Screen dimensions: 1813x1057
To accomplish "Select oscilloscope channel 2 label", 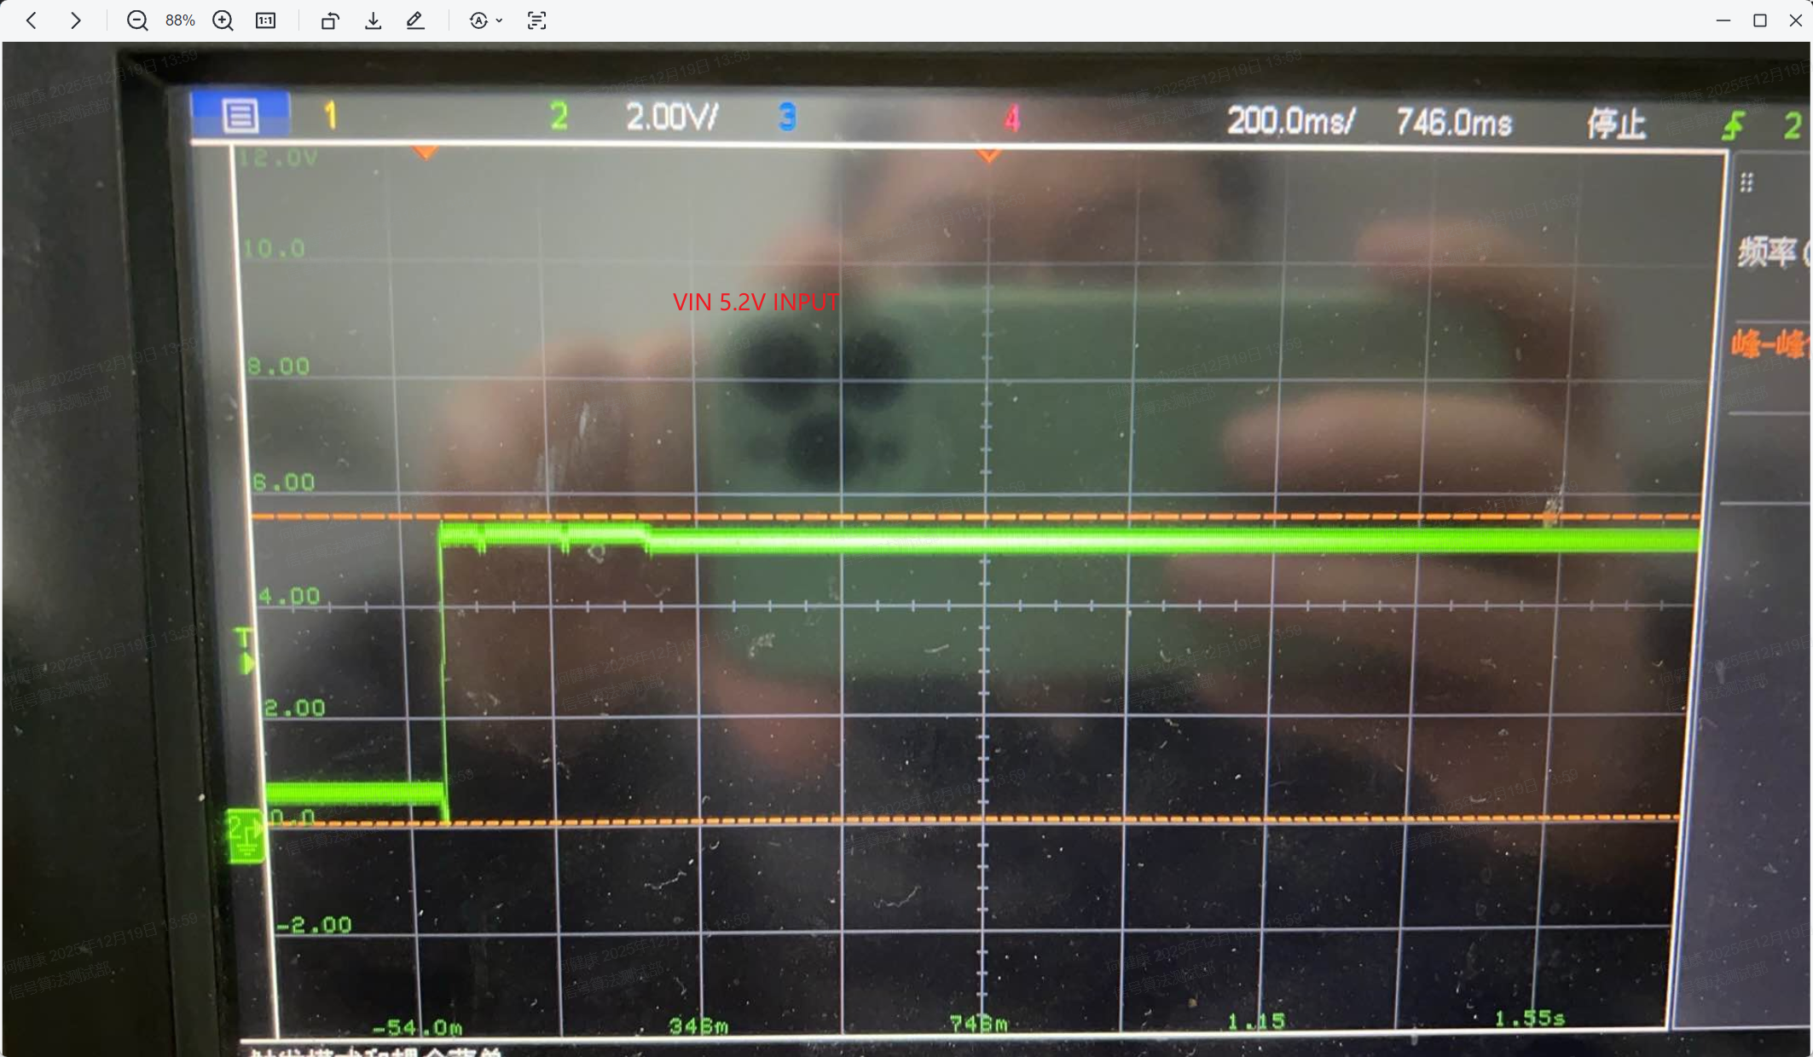I will tap(559, 117).
